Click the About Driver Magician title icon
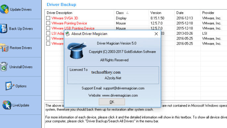The image size is (227, 128). tap(68, 34)
